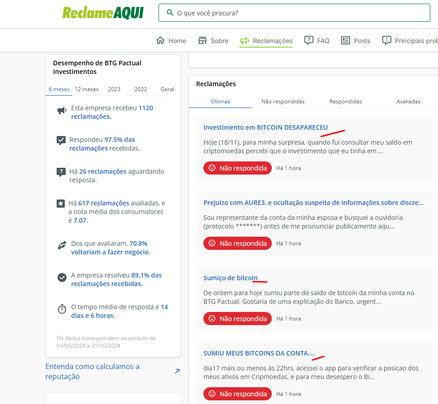Click the Reclamações megaphone icon in navigation

(244, 41)
